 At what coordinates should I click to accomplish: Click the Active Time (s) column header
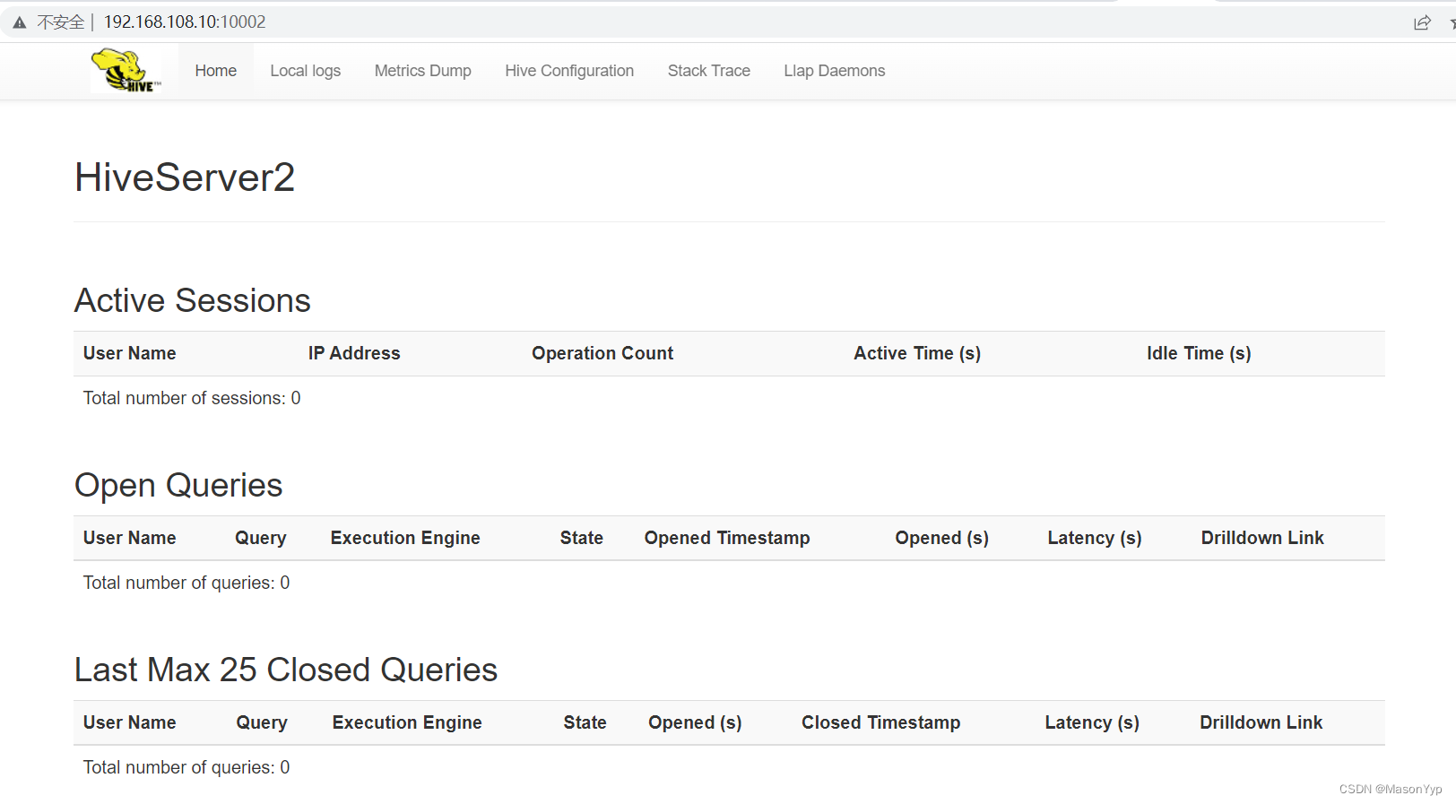click(917, 353)
